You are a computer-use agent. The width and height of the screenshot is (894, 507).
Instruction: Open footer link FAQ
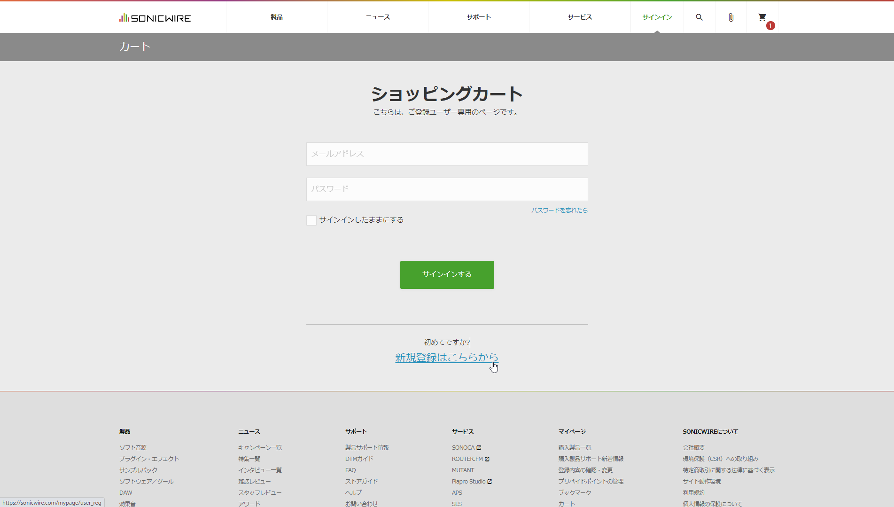[350, 470]
